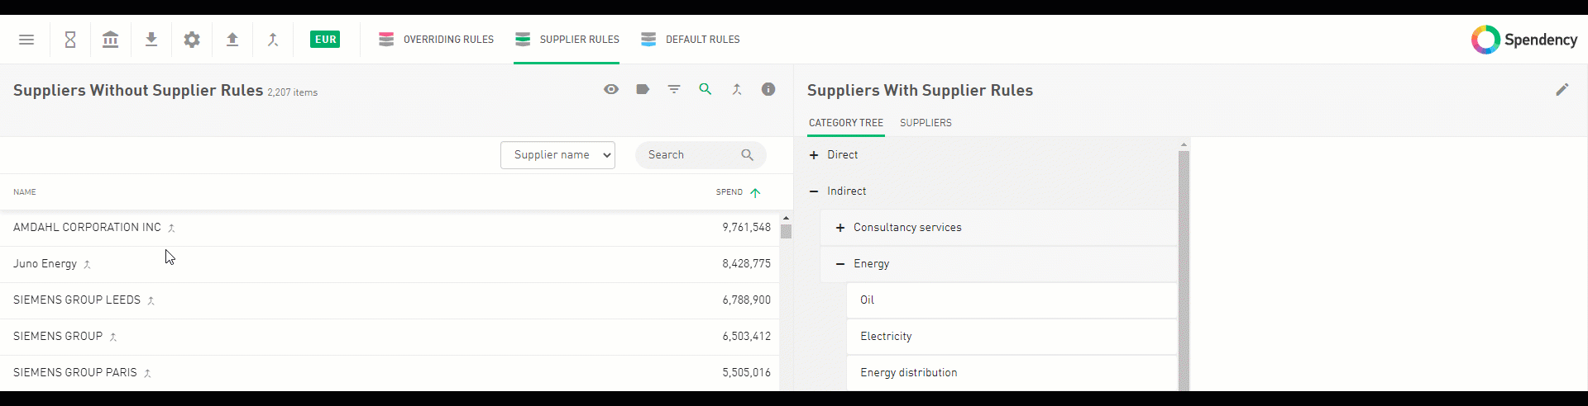Viewport: 1588px width, 406px height.
Task: Switch to the Overriding Rules tab
Action: click(436, 40)
